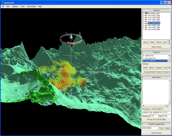Image resolution: width=172 pixels, height=136 pixels.
Task: Click the small X button beside Key
Action: pos(169,67)
